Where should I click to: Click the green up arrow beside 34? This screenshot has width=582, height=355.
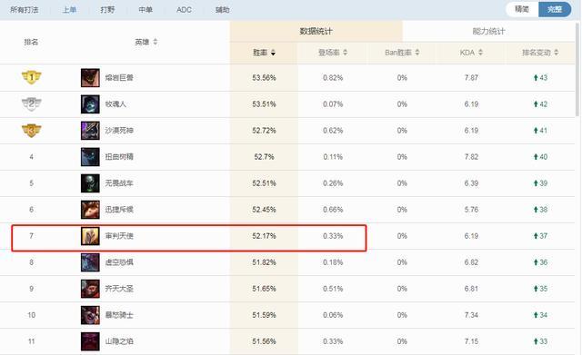tap(536, 315)
